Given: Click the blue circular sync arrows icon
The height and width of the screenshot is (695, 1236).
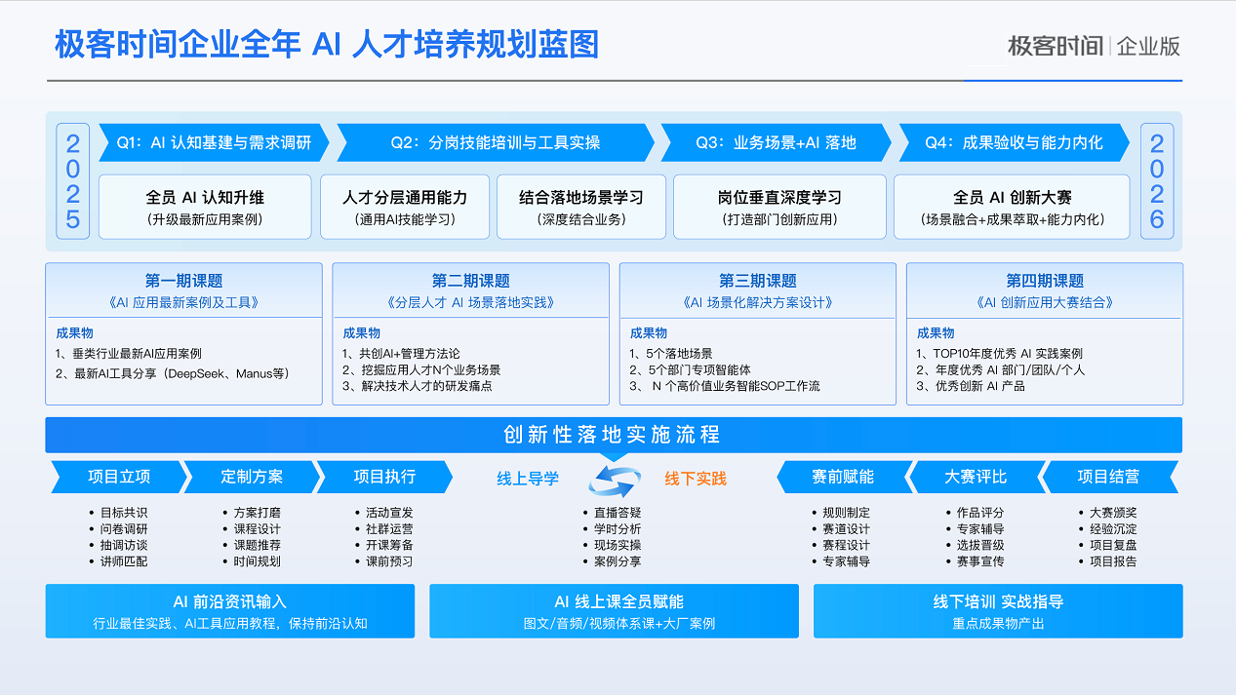Looking at the screenshot, I should click(x=614, y=480).
